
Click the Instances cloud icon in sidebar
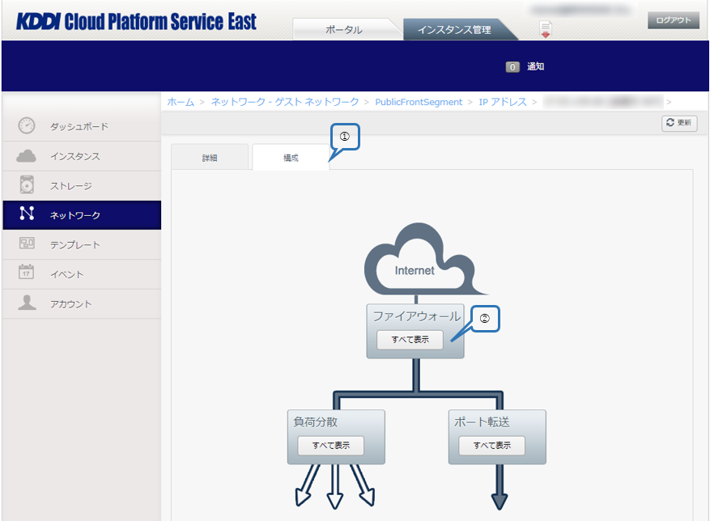tap(26, 155)
